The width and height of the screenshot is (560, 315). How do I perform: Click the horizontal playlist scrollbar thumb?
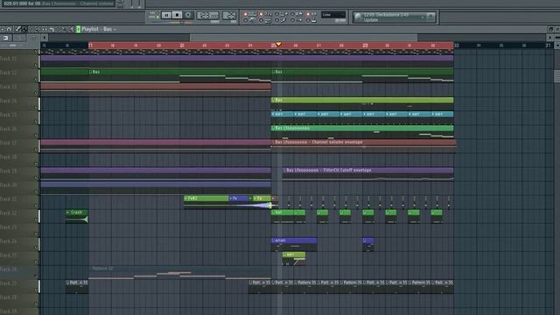304,38
